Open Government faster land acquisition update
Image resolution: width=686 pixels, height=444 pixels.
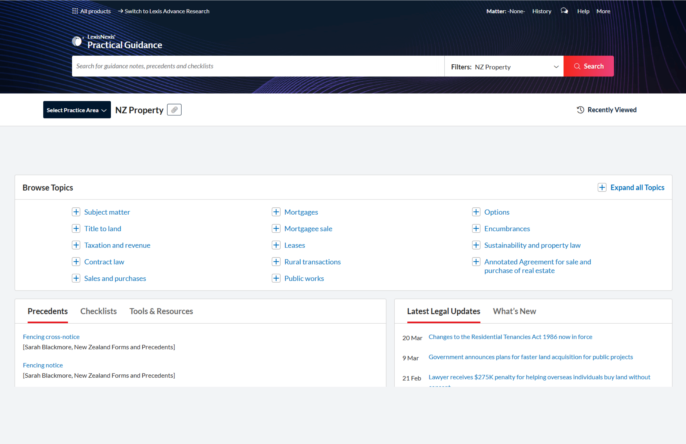[531, 357]
